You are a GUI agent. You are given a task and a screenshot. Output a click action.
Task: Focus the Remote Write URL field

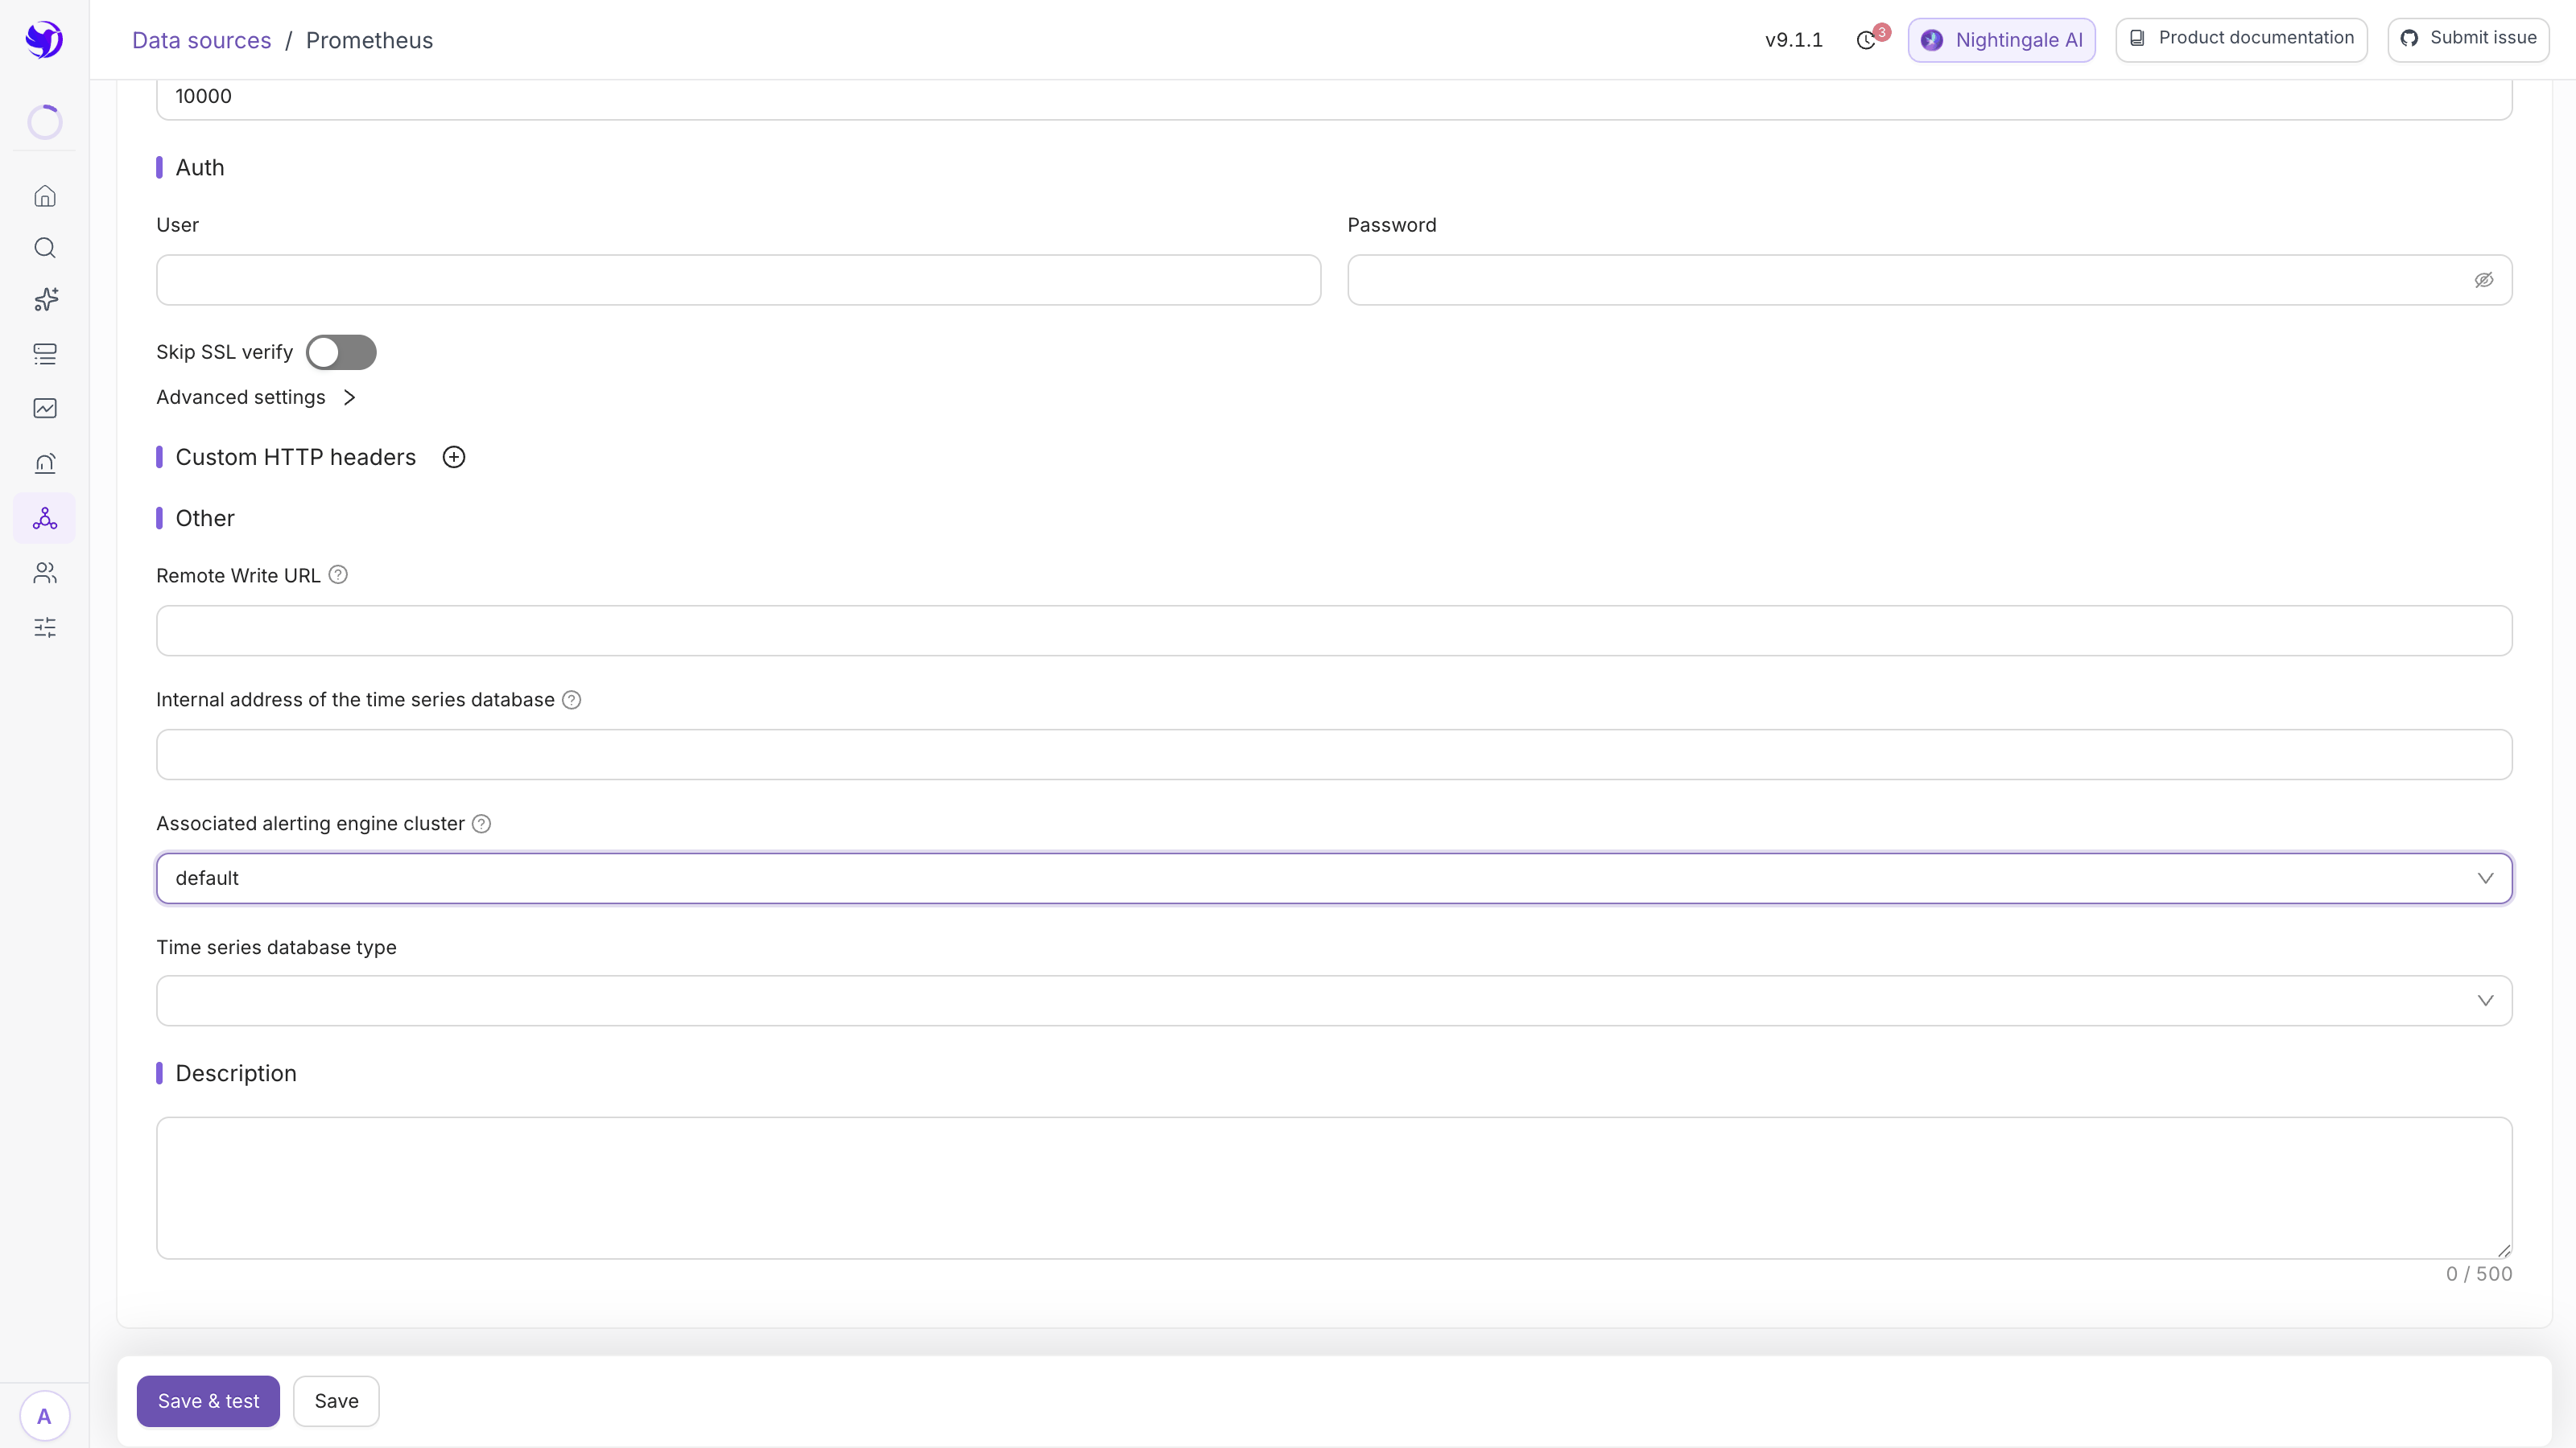point(1334,631)
